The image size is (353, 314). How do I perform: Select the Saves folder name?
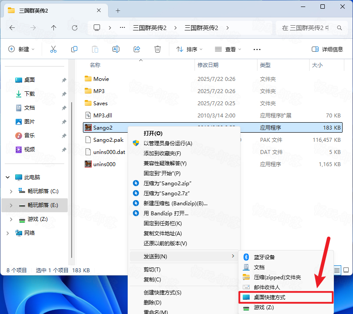[100, 104]
